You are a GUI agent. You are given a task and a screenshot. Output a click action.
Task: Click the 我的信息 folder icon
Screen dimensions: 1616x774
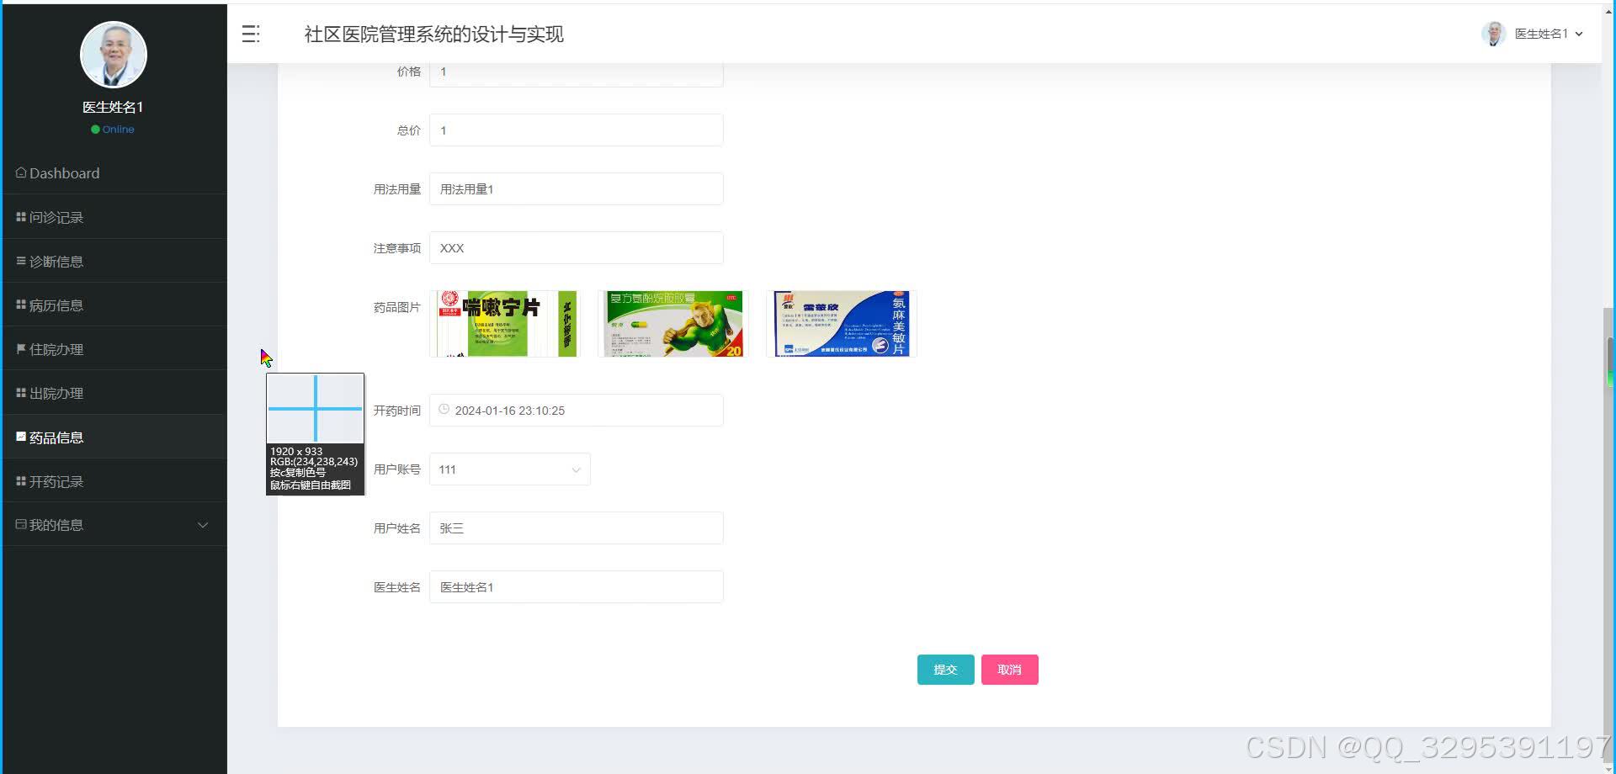point(20,524)
